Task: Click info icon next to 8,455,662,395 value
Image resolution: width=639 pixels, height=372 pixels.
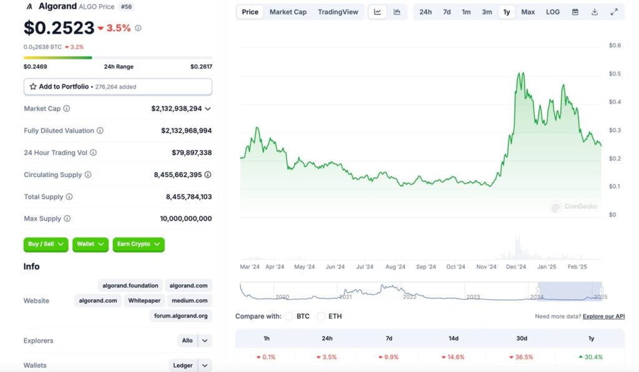Action: pyautogui.click(x=208, y=174)
